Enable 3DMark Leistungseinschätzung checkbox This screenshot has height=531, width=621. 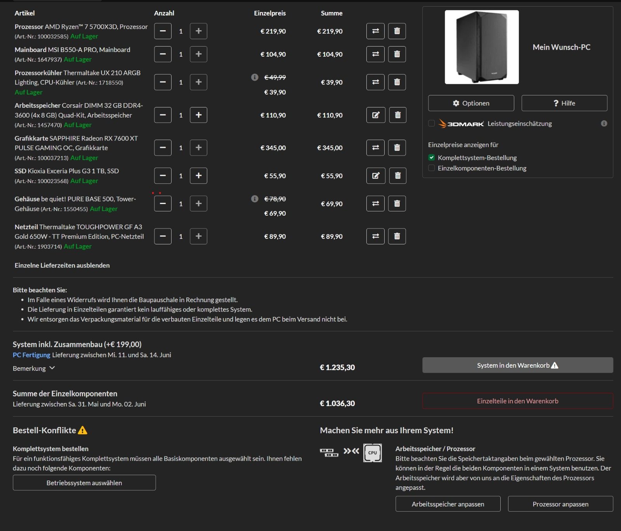431,123
